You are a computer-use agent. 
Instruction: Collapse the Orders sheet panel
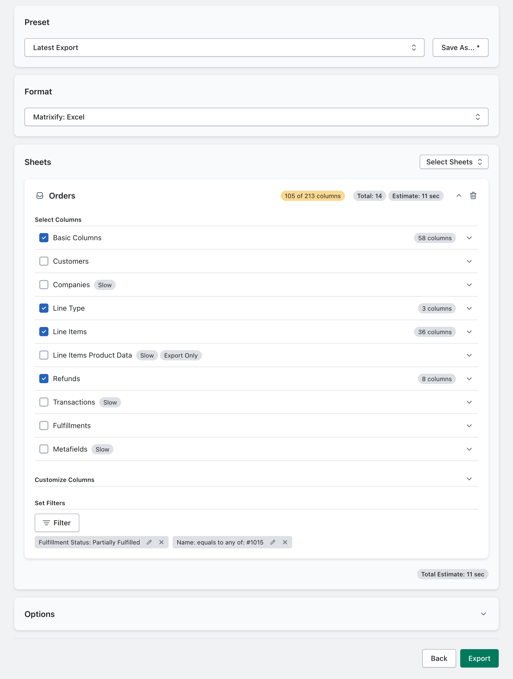459,196
